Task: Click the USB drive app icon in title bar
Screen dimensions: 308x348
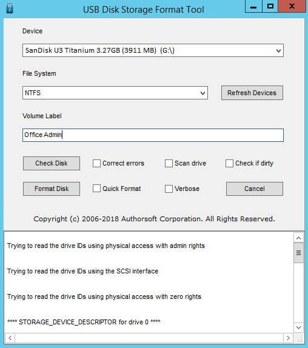Action: [x=10, y=8]
